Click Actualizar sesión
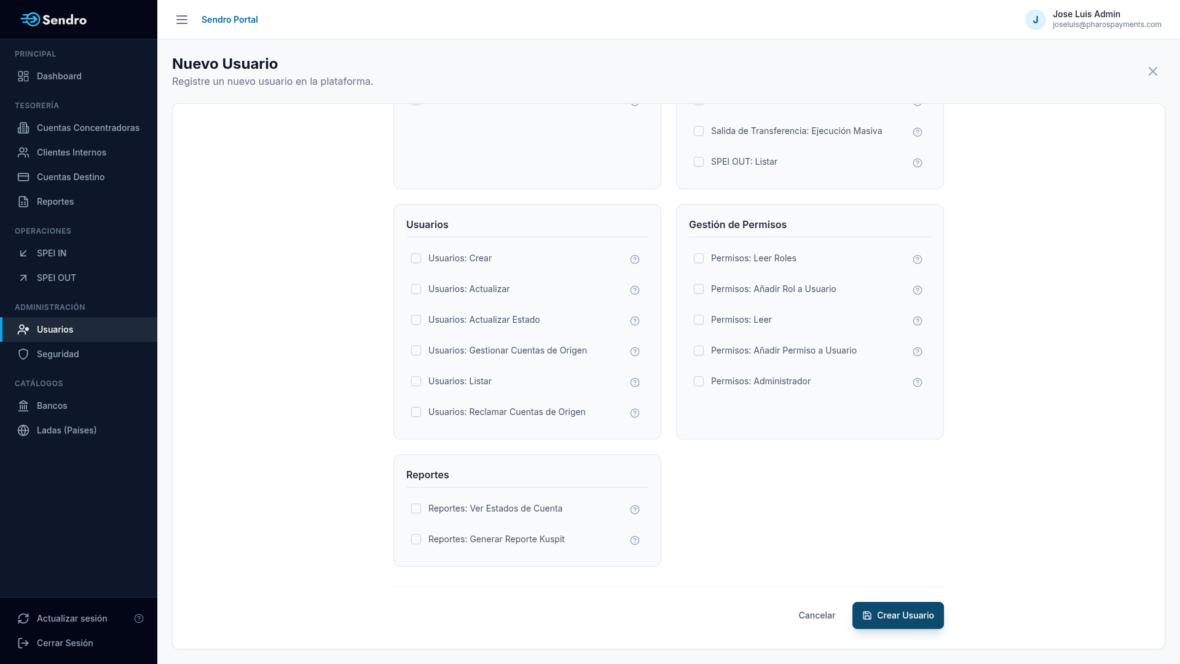 [72, 619]
